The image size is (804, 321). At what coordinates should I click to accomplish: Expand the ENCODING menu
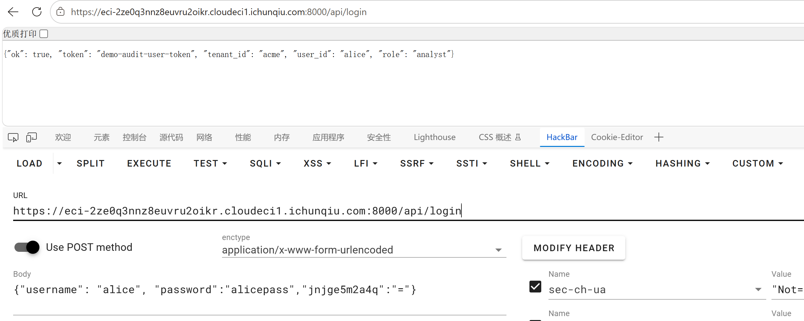click(x=603, y=163)
